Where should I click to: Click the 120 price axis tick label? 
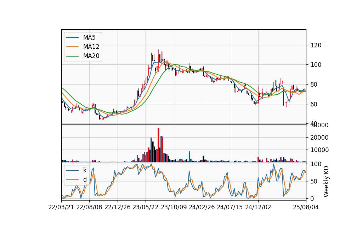316,45
